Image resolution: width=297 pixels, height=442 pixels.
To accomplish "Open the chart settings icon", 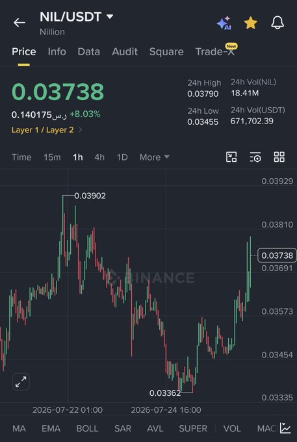I will tap(255, 157).
